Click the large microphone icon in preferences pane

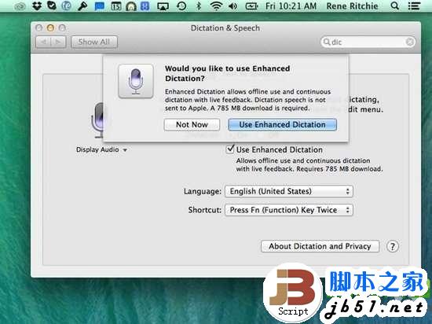click(x=97, y=120)
